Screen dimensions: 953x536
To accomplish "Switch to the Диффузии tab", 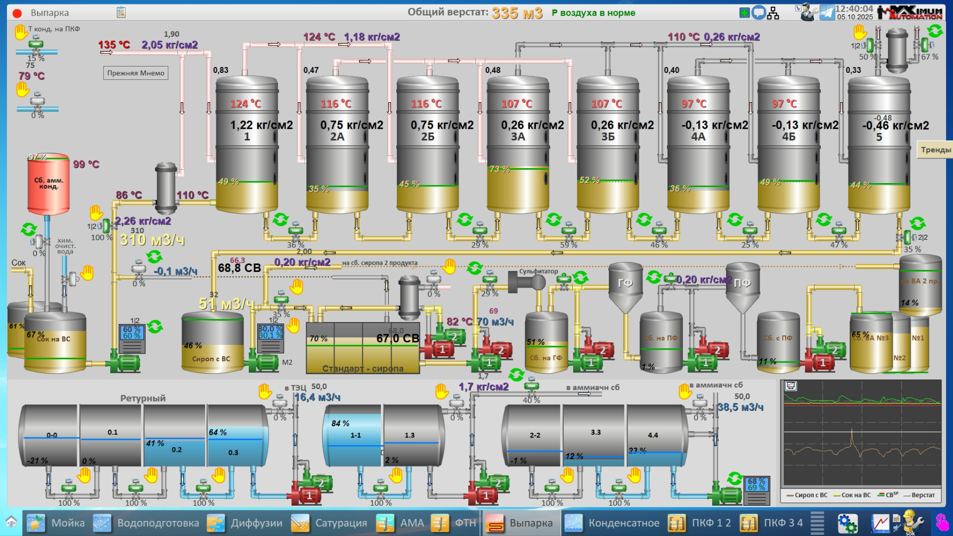I will pyautogui.click(x=245, y=523).
